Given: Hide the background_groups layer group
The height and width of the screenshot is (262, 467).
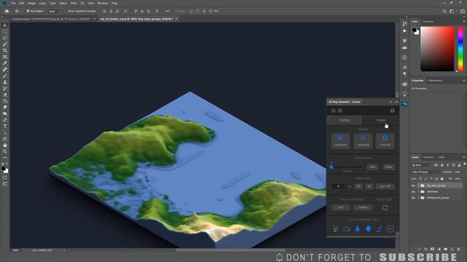Looking at the screenshot, I should pyautogui.click(x=413, y=197).
